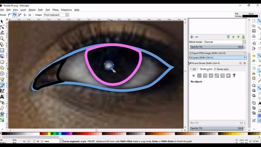The width and height of the screenshot is (261, 147).
Task: Select the Tweak tool
Action: 2,33
